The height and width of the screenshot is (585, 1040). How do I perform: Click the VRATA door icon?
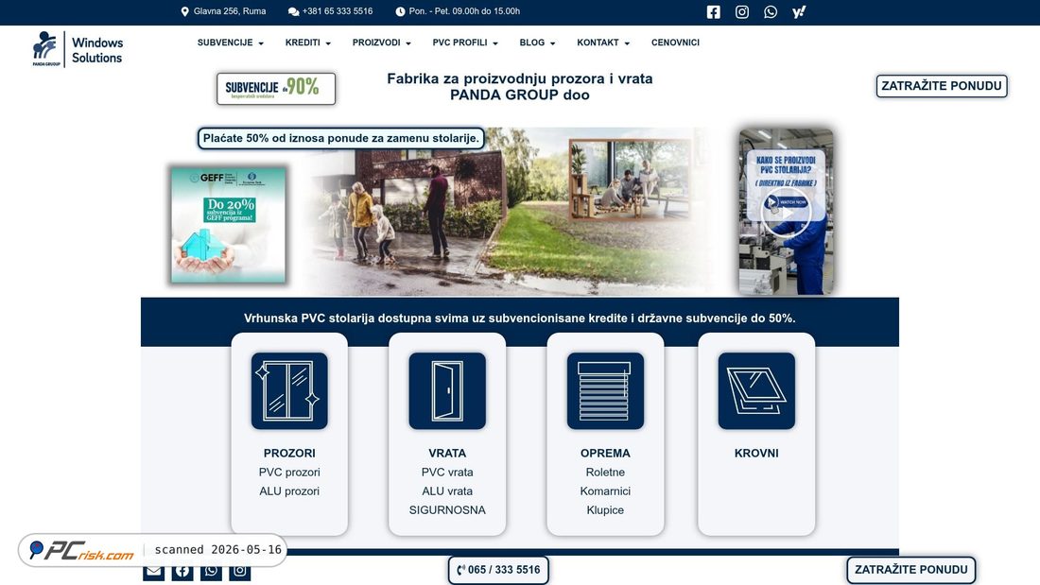point(447,390)
